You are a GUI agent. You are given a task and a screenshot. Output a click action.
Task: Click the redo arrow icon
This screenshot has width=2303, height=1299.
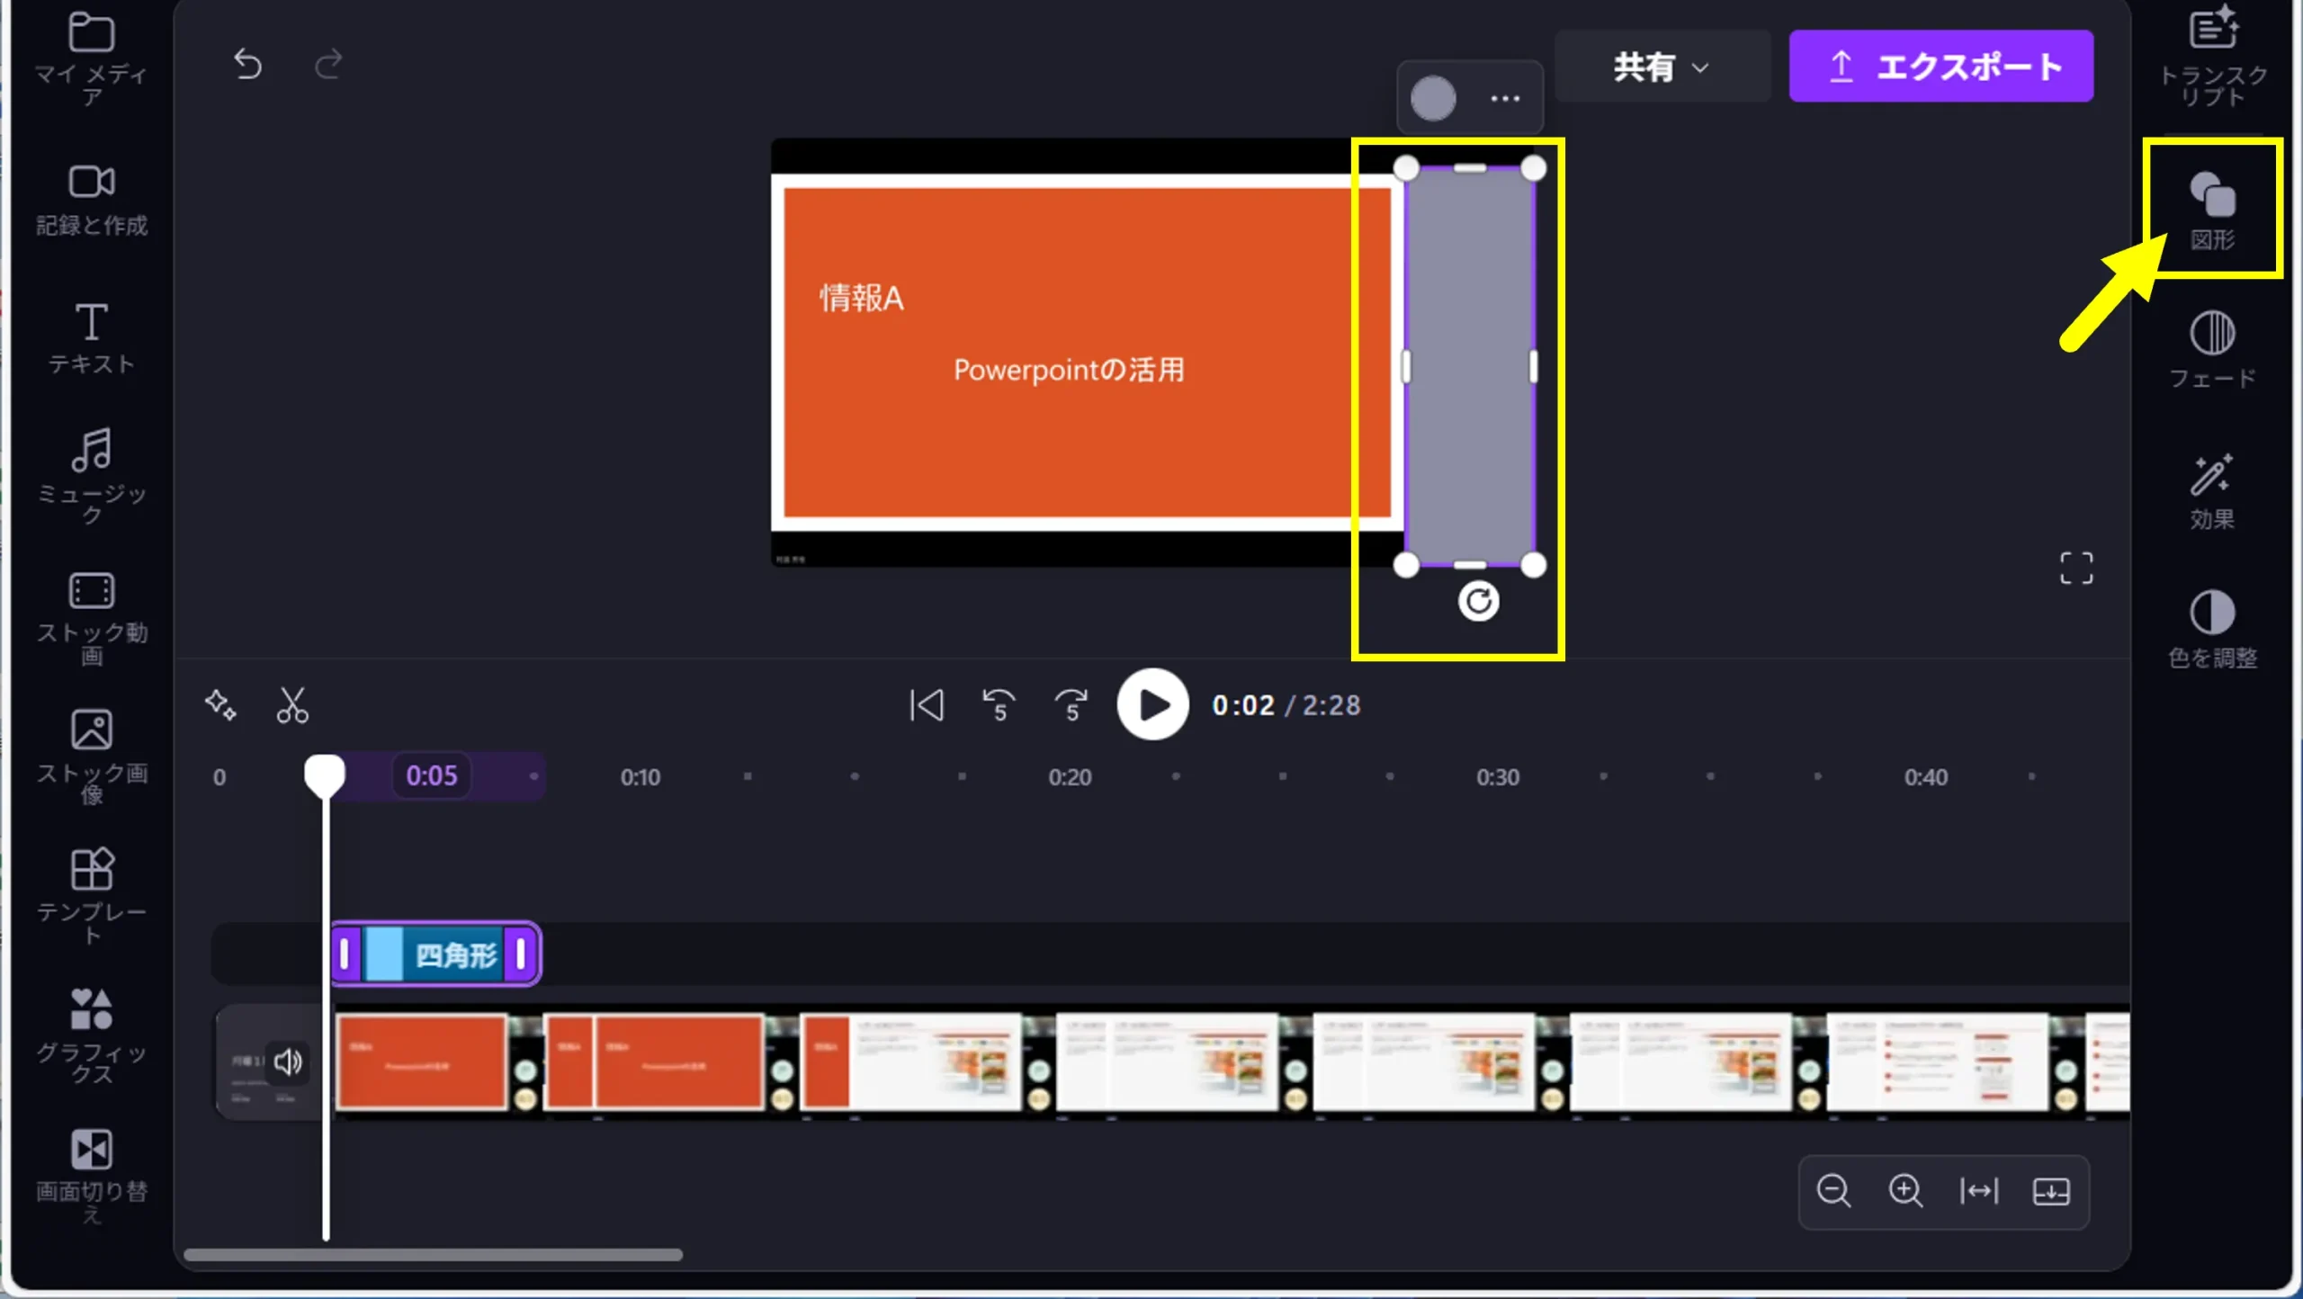[x=328, y=65]
